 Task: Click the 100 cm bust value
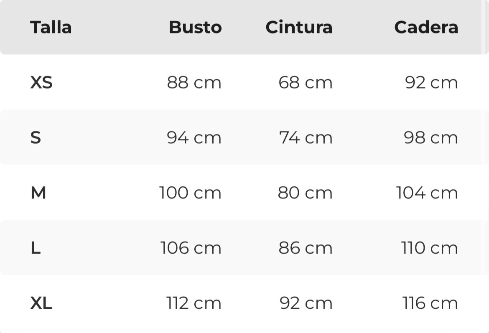click(190, 193)
